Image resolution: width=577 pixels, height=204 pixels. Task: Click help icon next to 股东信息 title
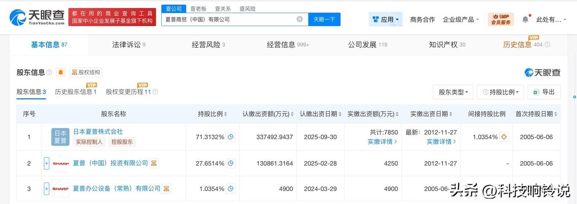49,73
